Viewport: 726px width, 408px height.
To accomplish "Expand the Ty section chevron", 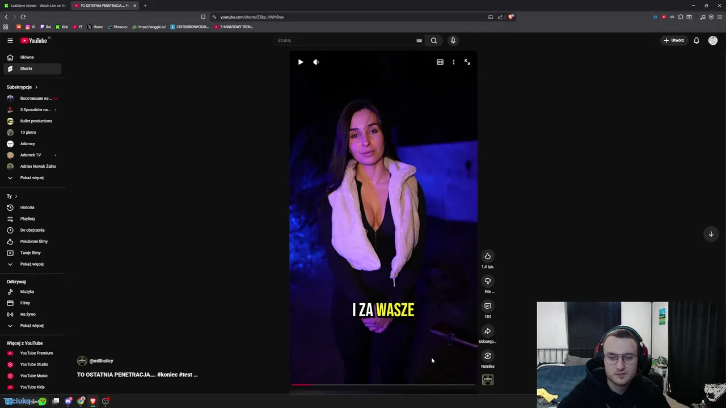I will [16, 196].
